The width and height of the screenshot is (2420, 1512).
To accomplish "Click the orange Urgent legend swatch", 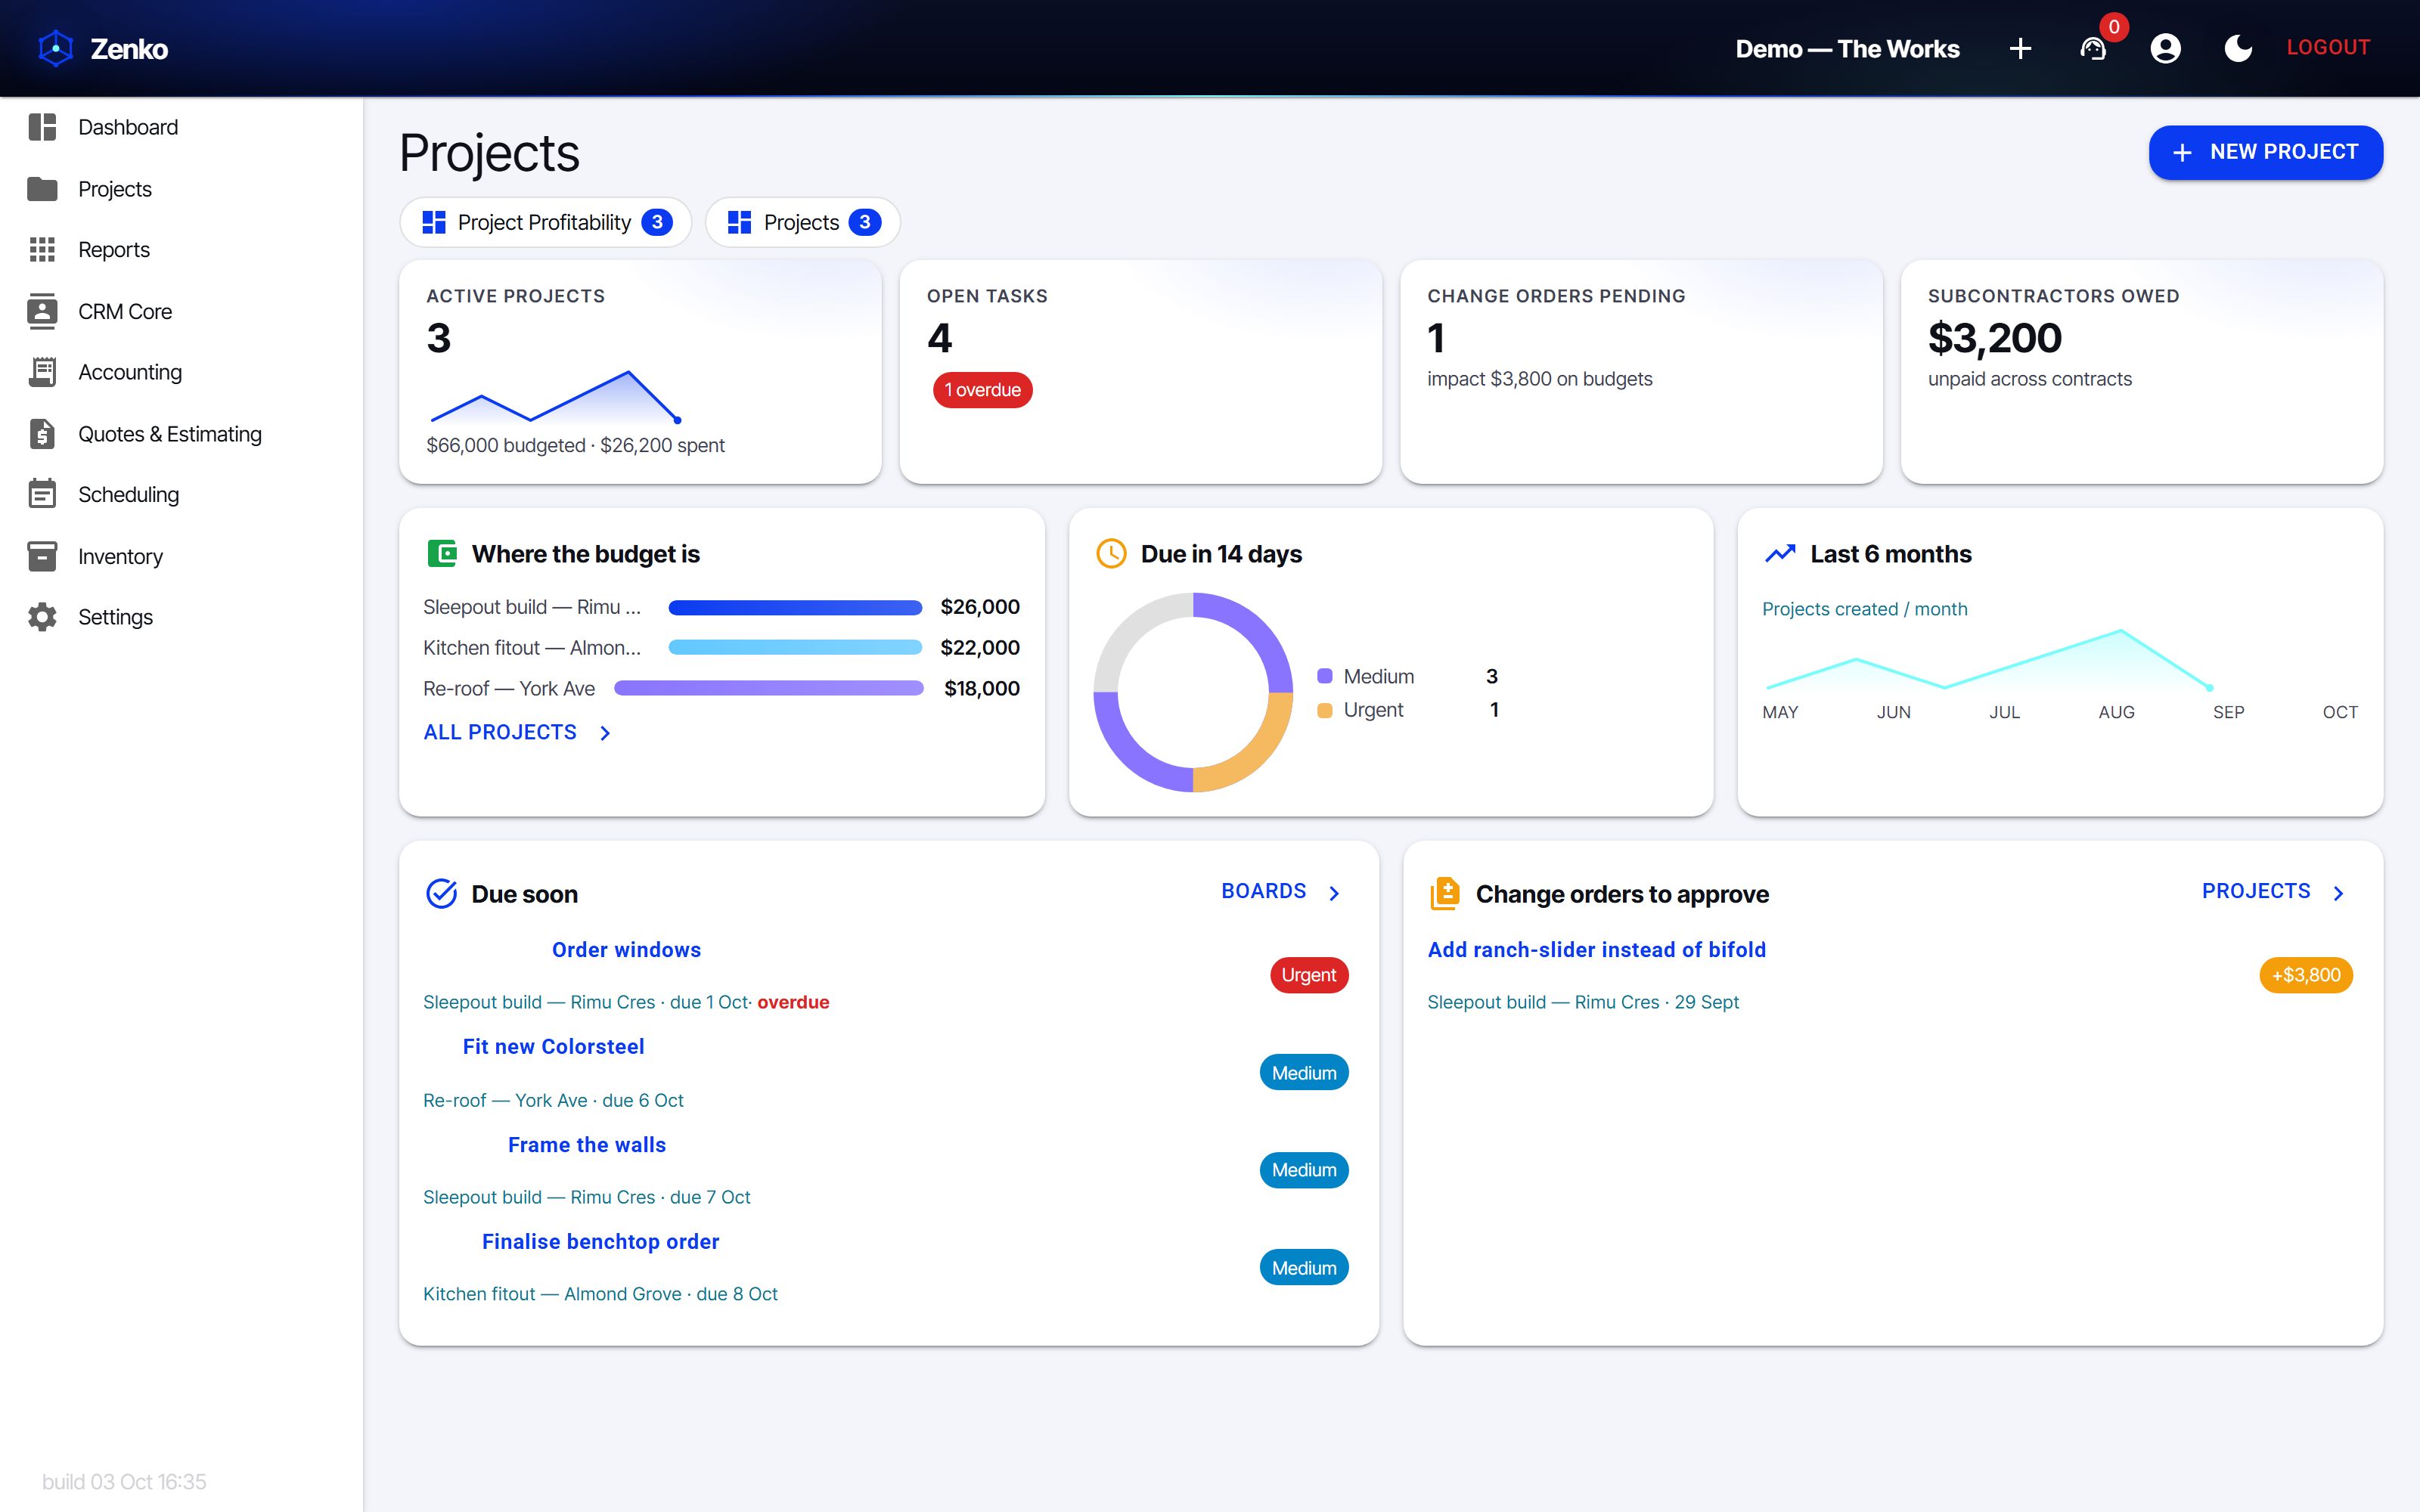I will 1325,710.
